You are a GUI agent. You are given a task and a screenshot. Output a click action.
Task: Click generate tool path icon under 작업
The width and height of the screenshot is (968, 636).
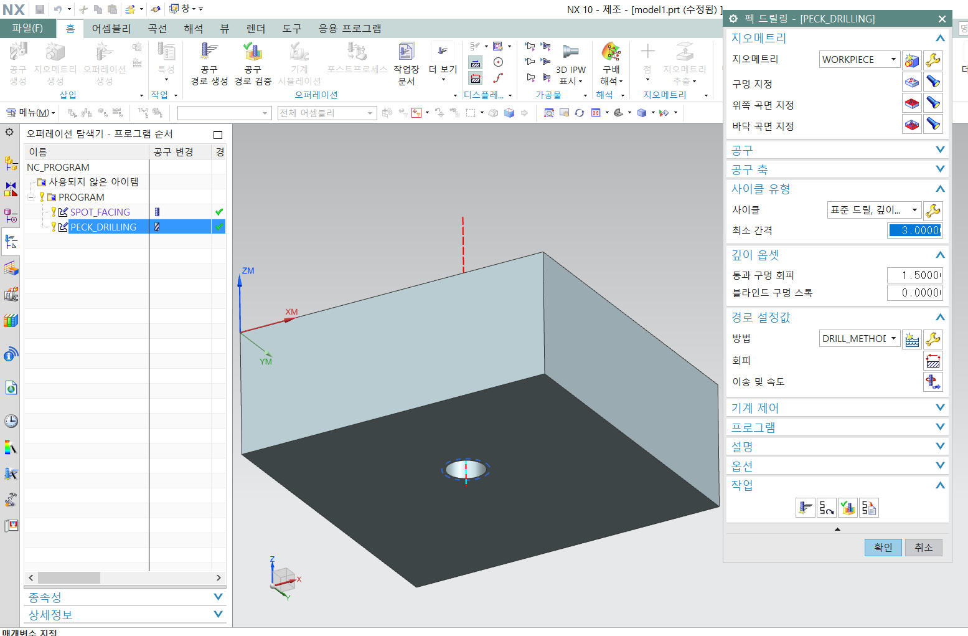805,508
